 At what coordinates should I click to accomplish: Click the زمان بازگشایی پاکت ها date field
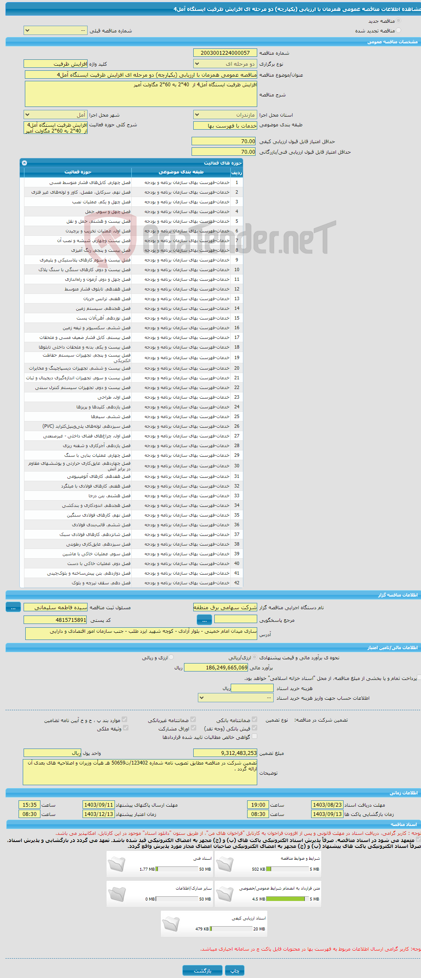[x=327, y=814]
